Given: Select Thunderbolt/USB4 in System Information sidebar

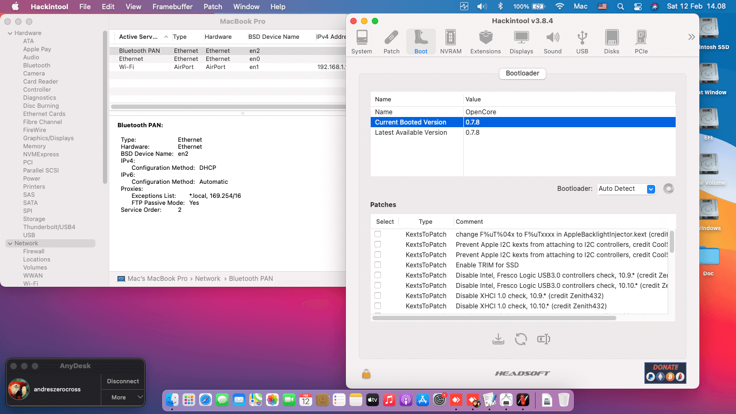Looking at the screenshot, I should [x=49, y=227].
